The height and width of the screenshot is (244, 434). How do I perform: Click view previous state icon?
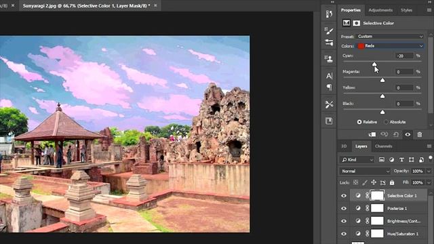384,134
